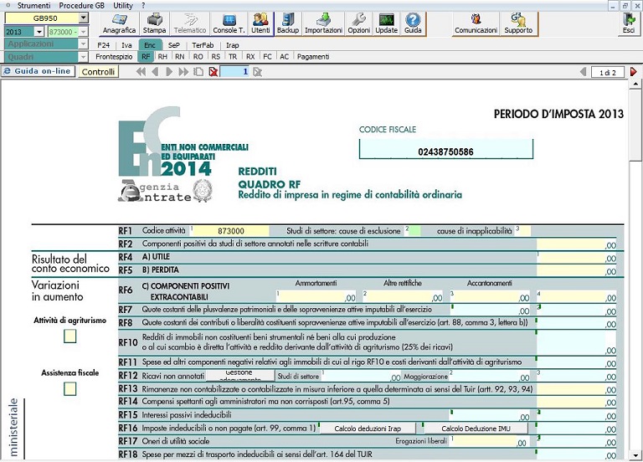Open the Frontespizio quadro tab

click(x=114, y=57)
